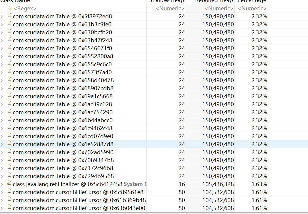308x214 pixels.
Task: Expand the java.lang.ref.Finalizer class row
Action: [2, 185]
